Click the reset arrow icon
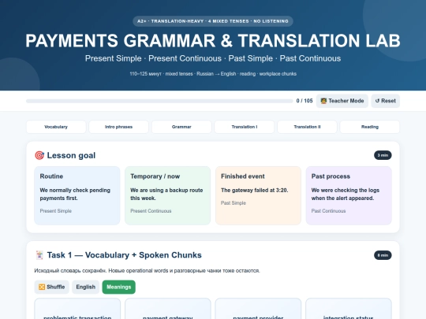 click(x=377, y=101)
